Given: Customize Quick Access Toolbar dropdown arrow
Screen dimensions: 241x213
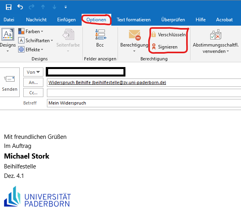Looking at the screenshot, I should 65,7.
